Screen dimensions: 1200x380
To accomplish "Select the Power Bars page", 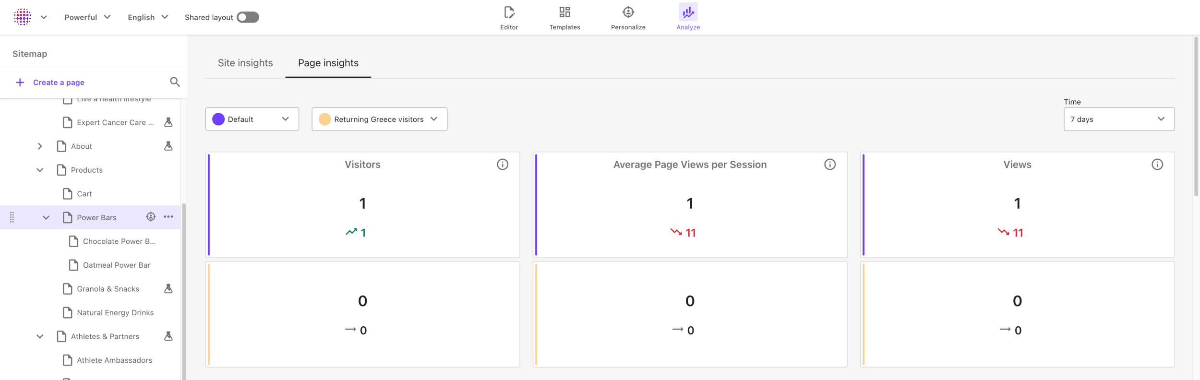I will [96, 217].
